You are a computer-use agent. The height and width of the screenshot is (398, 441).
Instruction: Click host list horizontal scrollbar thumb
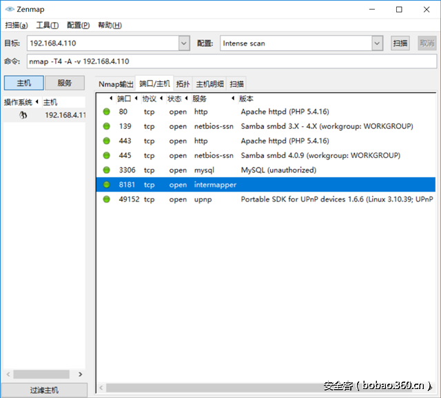(41, 375)
